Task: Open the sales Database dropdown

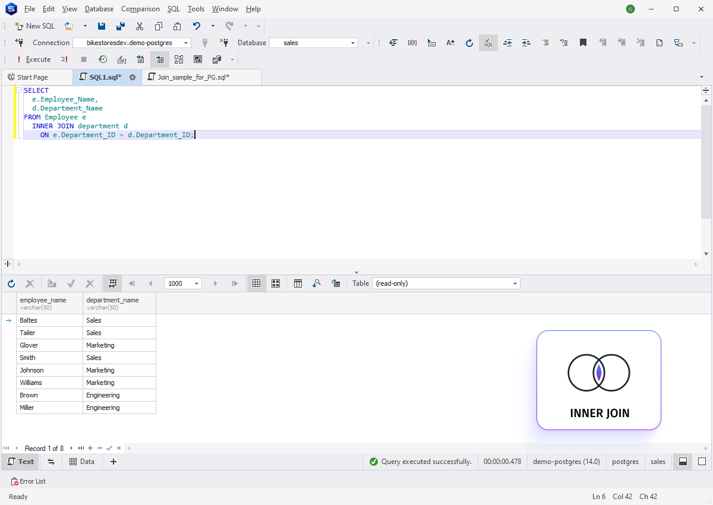Action: point(354,43)
